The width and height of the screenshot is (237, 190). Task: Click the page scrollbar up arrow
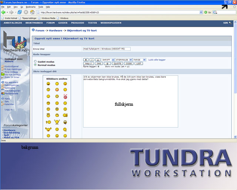point(235,22)
